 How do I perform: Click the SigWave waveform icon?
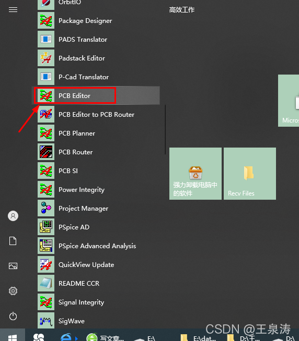coord(46,321)
